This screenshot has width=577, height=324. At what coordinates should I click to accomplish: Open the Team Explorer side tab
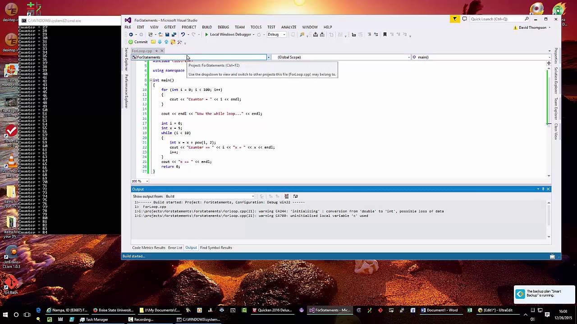tap(556, 108)
